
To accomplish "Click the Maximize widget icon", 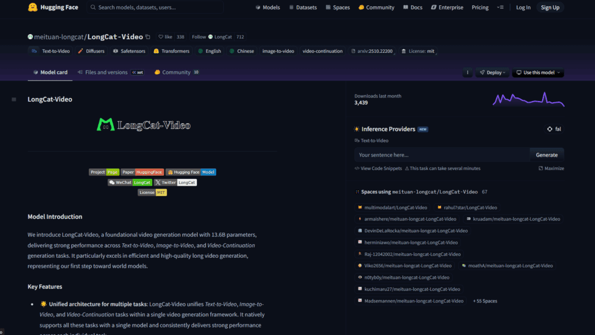I will coord(541,168).
